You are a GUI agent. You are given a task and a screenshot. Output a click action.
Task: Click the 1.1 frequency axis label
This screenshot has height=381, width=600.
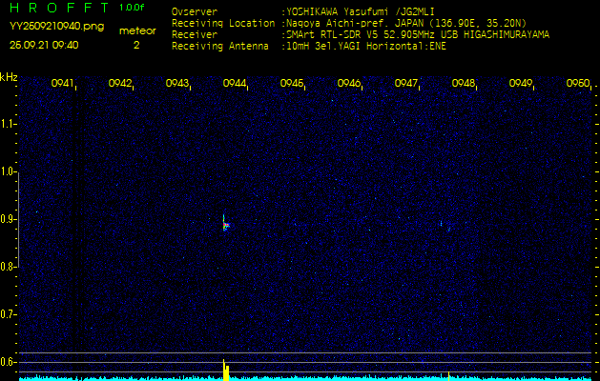pos(9,124)
